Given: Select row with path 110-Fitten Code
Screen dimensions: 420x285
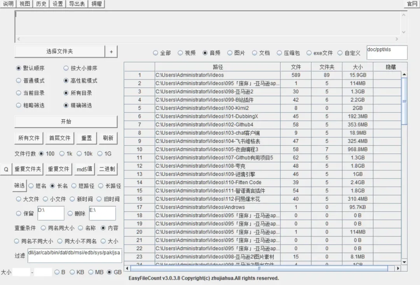Looking at the screenshot, I should click(262, 182).
